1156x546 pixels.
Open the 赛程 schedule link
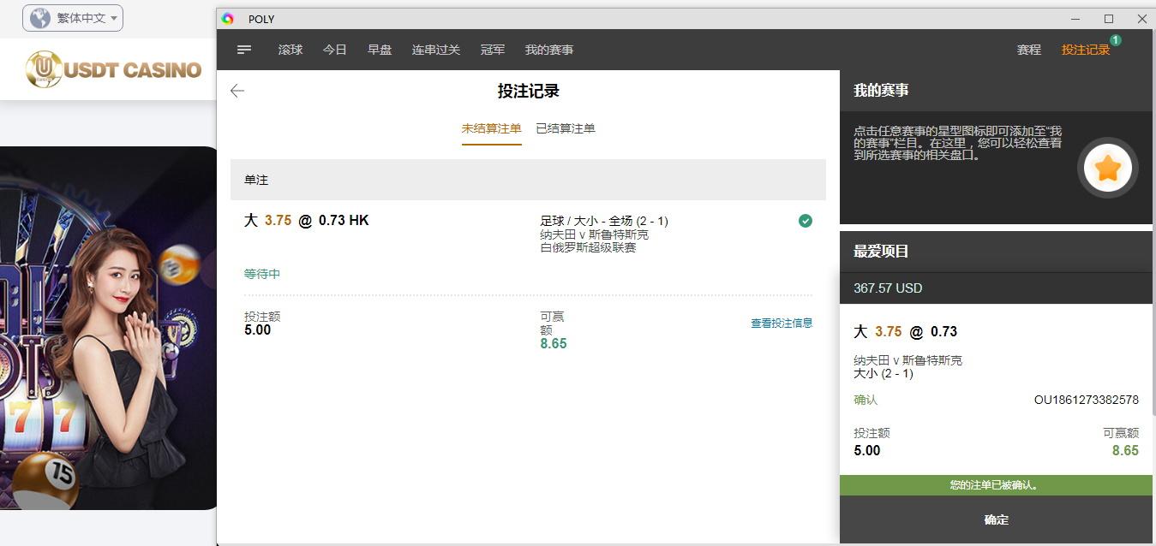pos(1028,50)
